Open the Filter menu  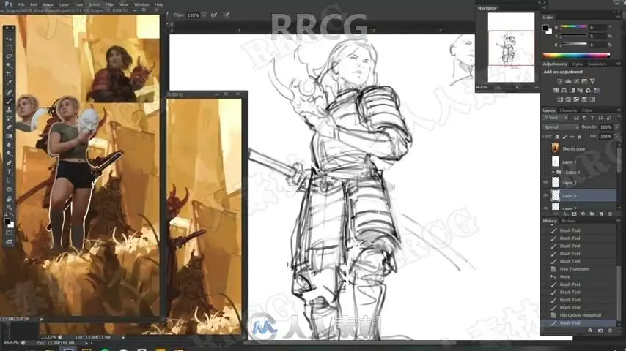[x=109, y=4]
